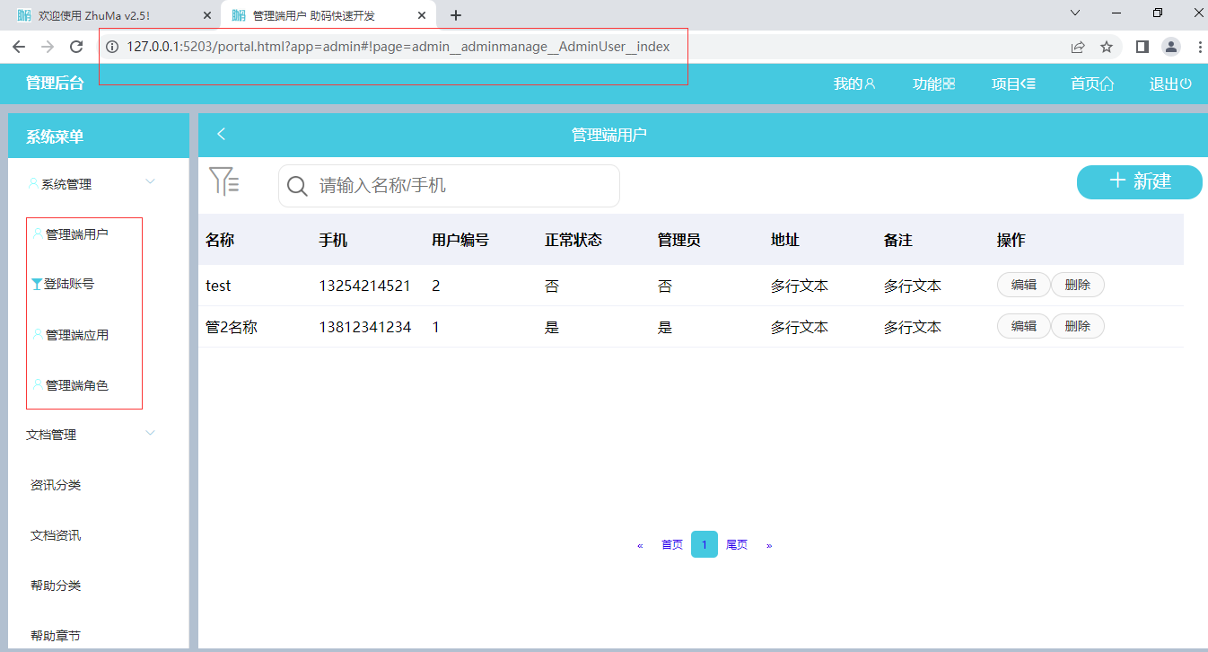Share this page icon

pyautogui.click(x=1078, y=47)
